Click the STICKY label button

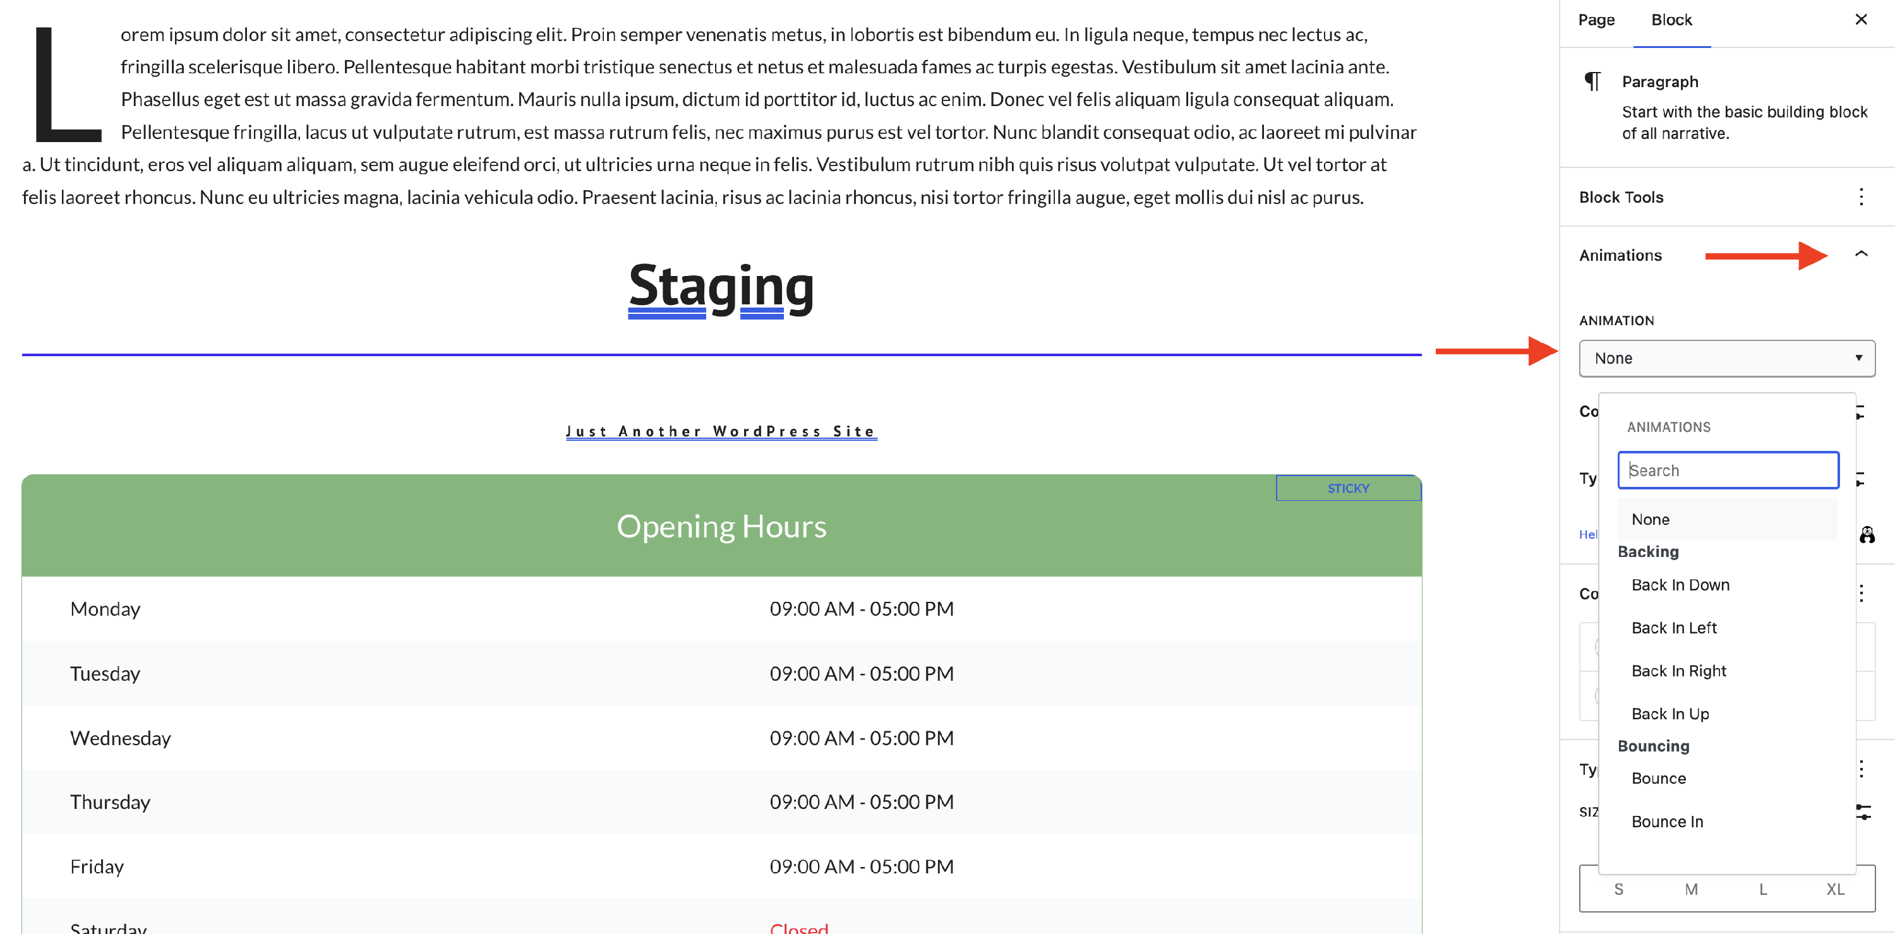pyautogui.click(x=1348, y=488)
